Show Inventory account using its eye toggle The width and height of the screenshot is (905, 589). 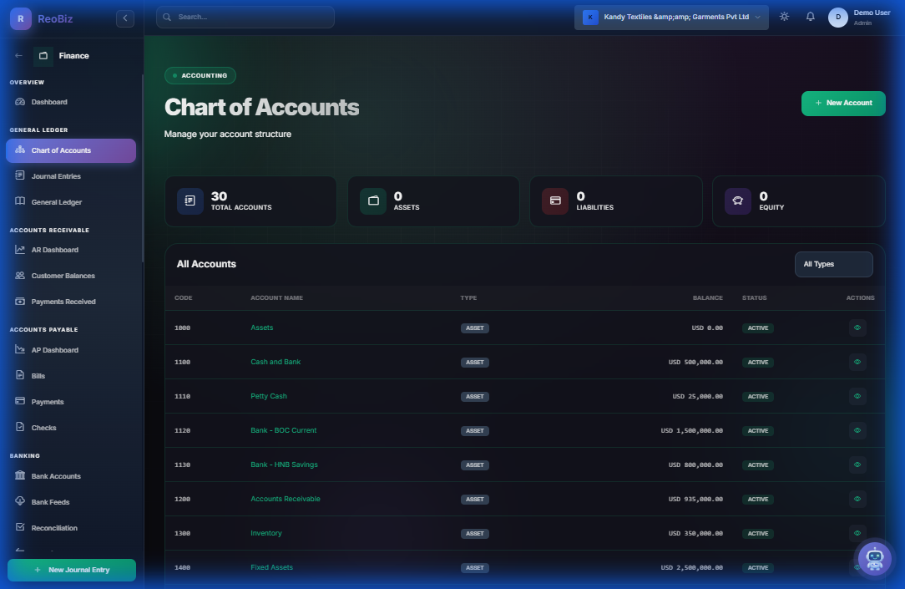point(857,533)
